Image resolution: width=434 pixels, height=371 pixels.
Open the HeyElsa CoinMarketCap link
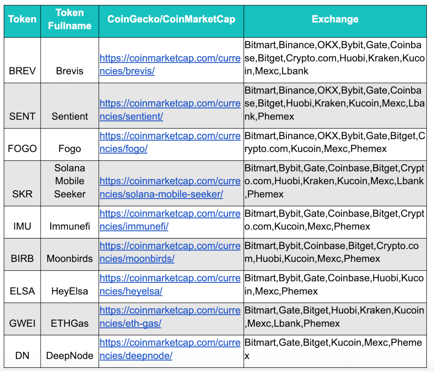click(170, 278)
